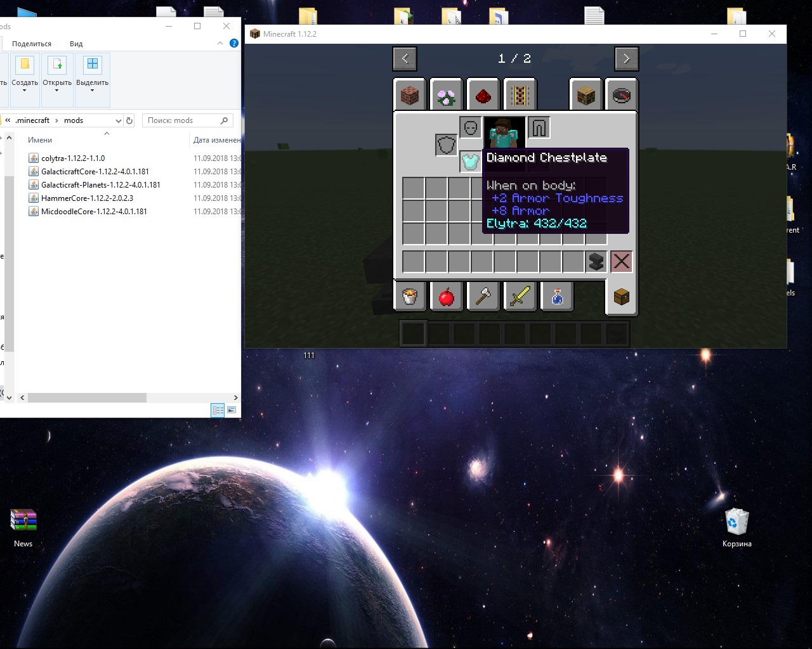Switch Explorer to large icons view

coord(232,410)
